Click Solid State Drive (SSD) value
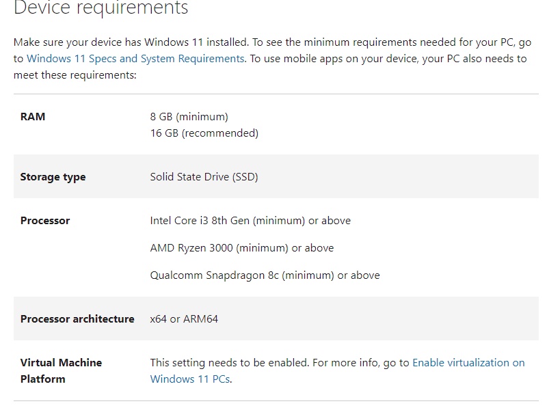The height and width of the screenshot is (408, 547). point(204,177)
